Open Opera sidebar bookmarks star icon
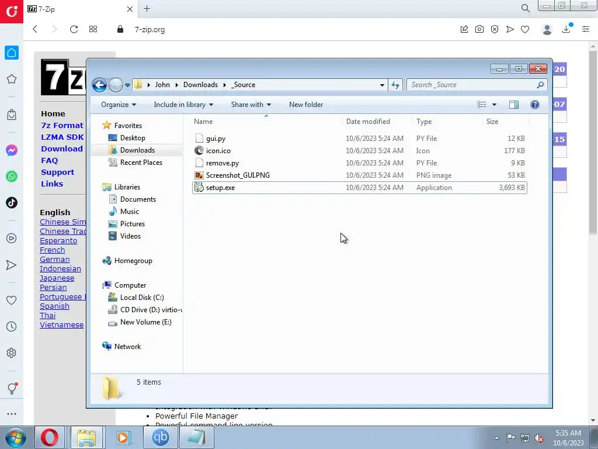Image resolution: width=598 pixels, height=449 pixels. click(12, 79)
